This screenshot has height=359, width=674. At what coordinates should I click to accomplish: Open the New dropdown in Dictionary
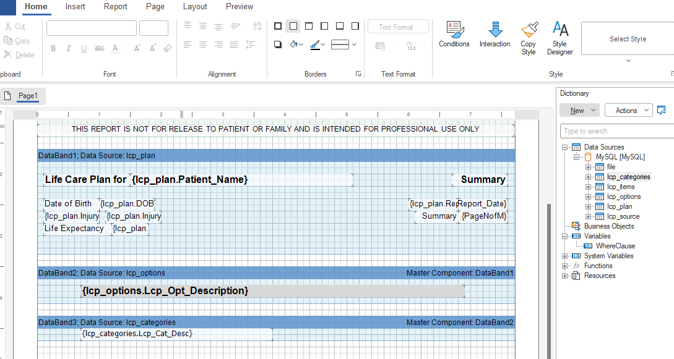click(x=579, y=110)
